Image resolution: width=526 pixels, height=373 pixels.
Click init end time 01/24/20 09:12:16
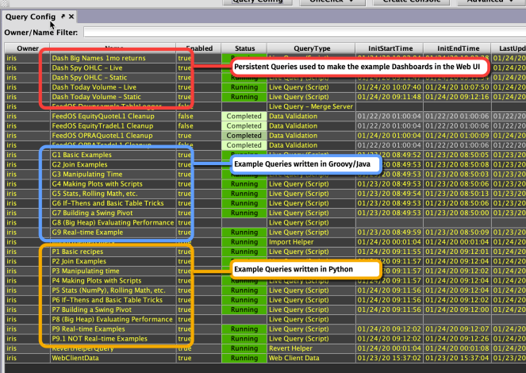click(x=458, y=97)
